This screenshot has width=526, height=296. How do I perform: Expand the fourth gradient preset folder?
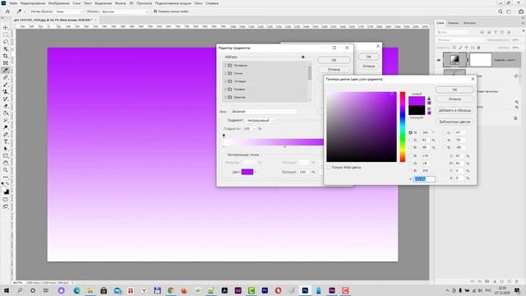(225, 90)
